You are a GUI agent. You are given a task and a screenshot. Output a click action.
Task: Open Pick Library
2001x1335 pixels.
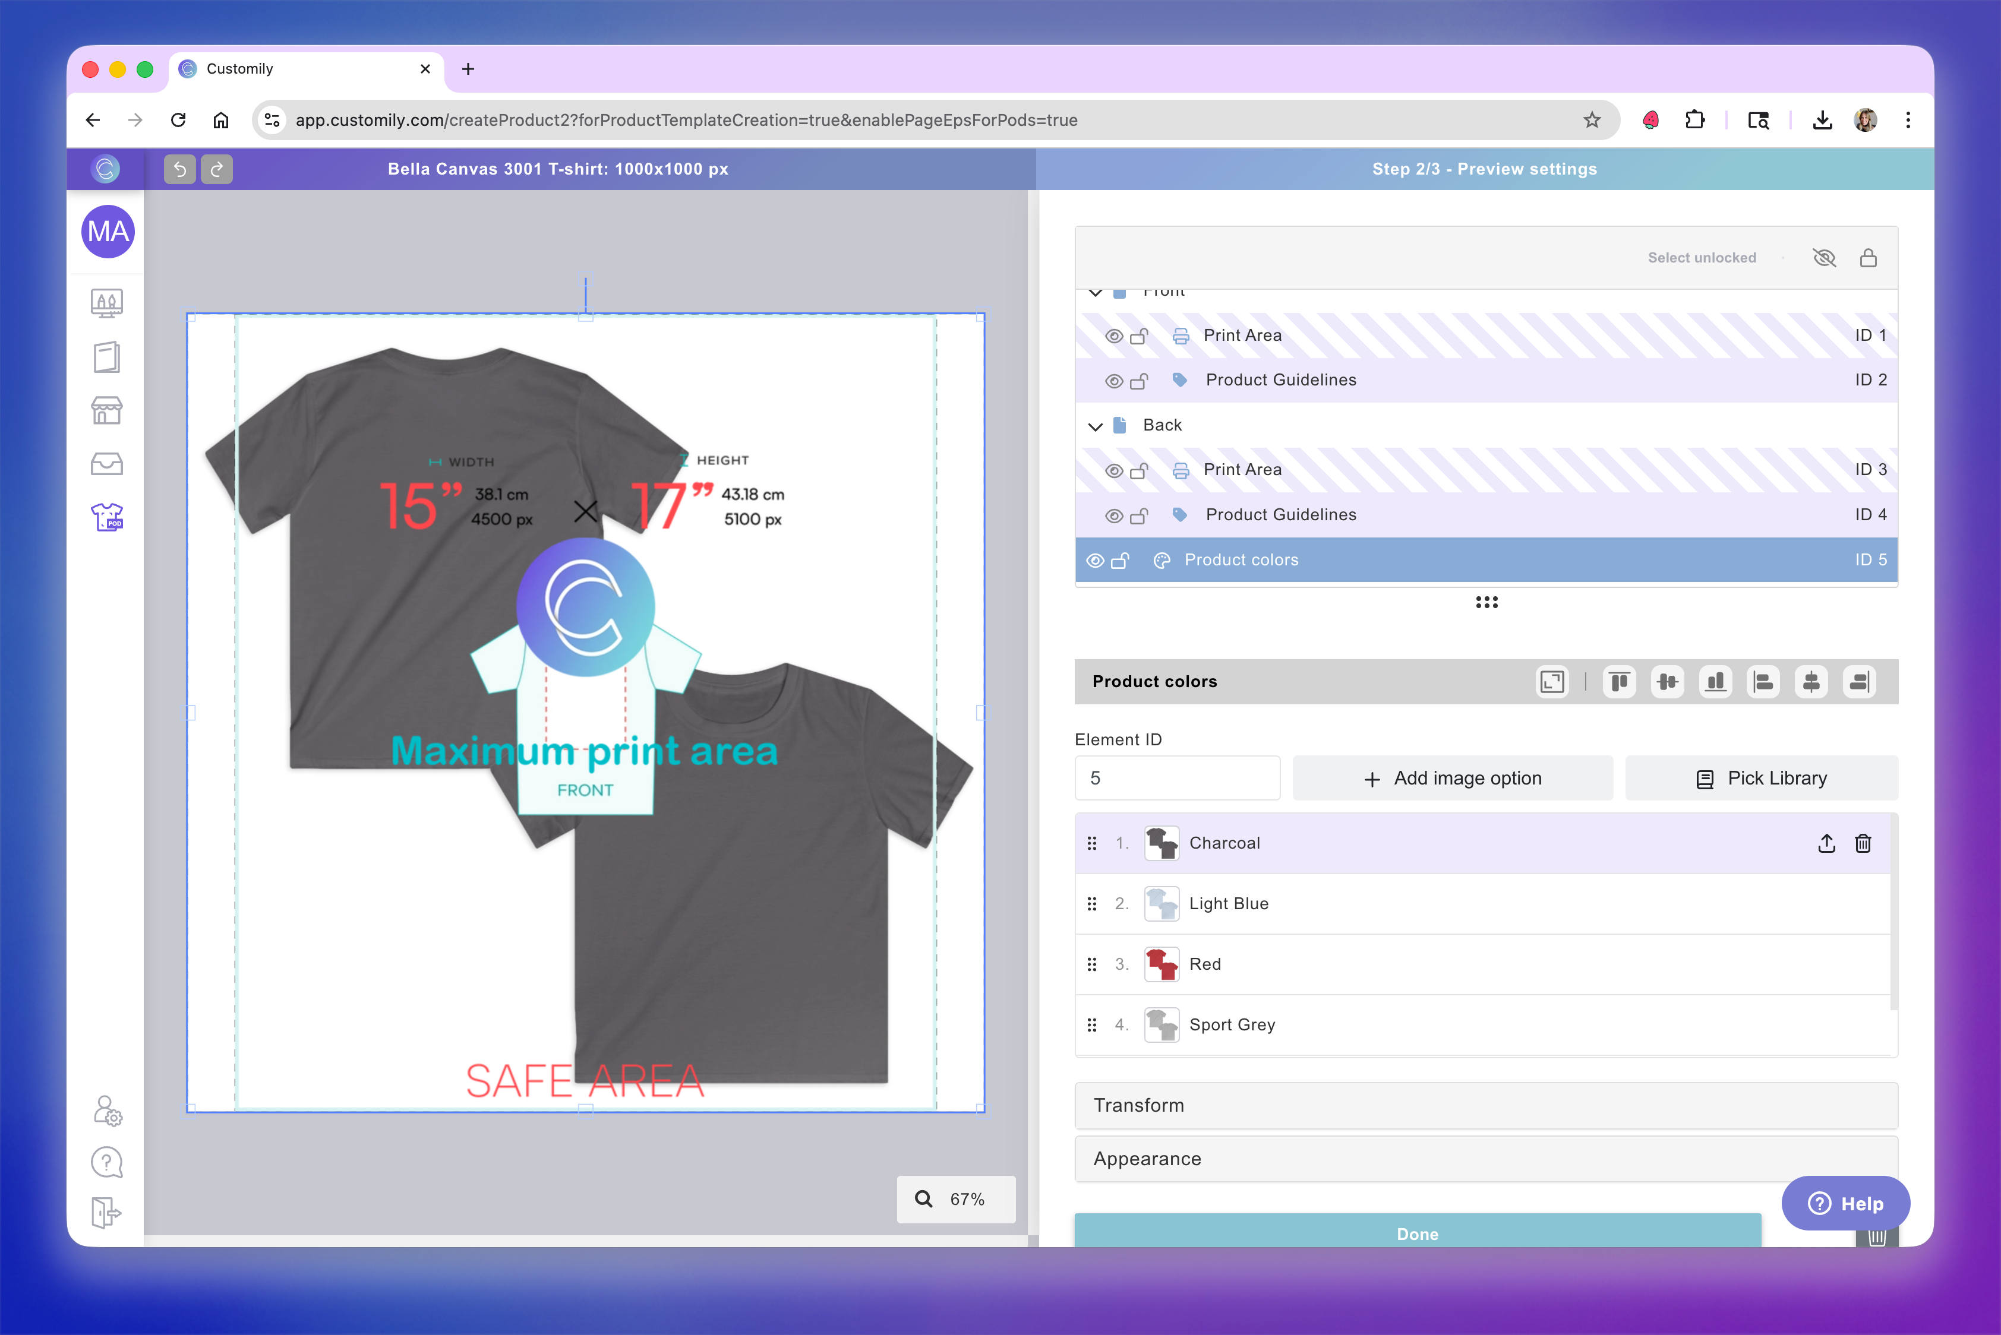[x=1761, y=778]
